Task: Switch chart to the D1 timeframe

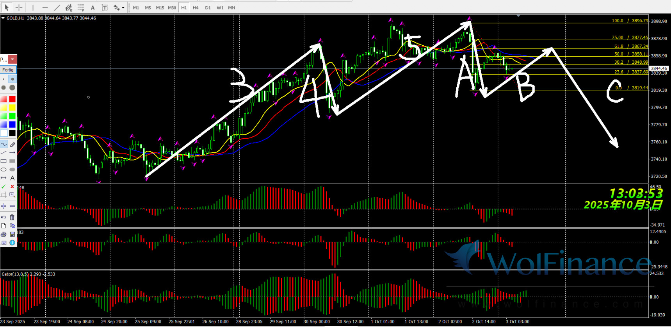Action: (x=208, y=7)
